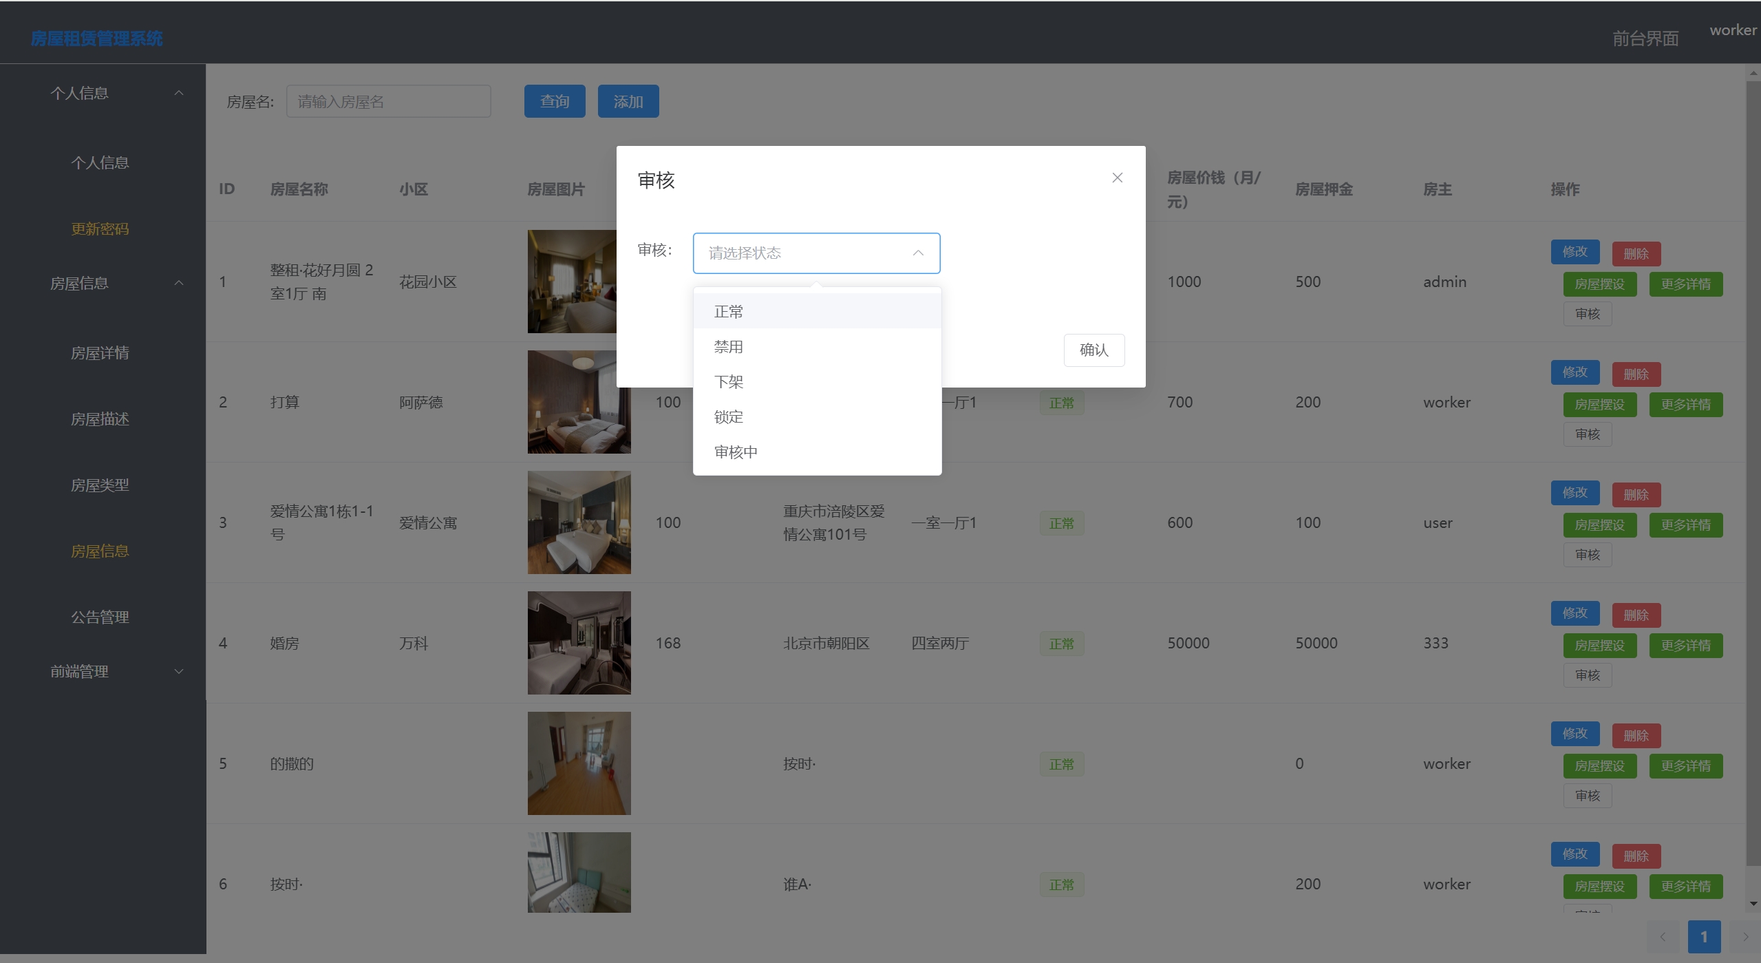
Task: Select 正常 from the status list
Action: click(x=729, y=312)
